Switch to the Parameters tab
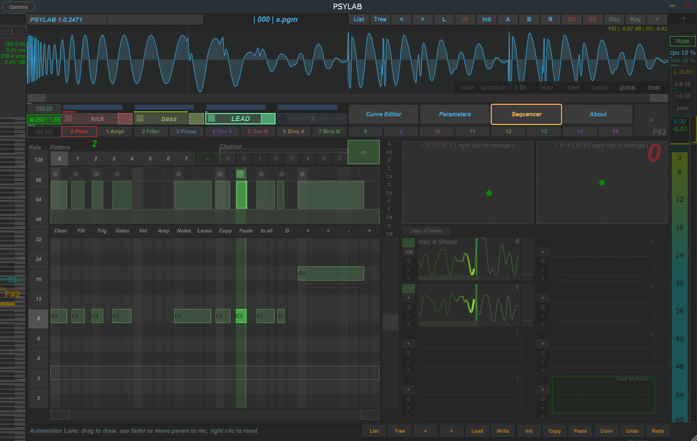The image size is (697, 441). pyautogui.click(x=455, y=114)
